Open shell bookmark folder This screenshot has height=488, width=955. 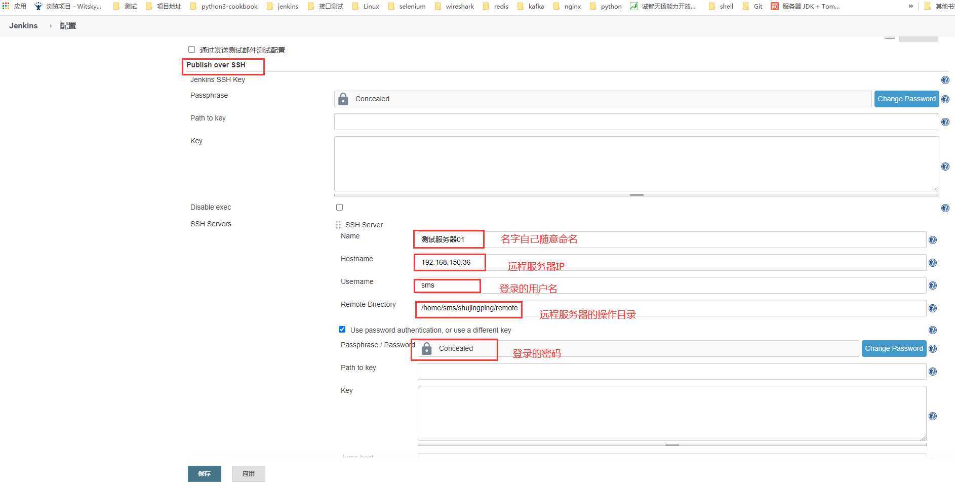[721, 6]
